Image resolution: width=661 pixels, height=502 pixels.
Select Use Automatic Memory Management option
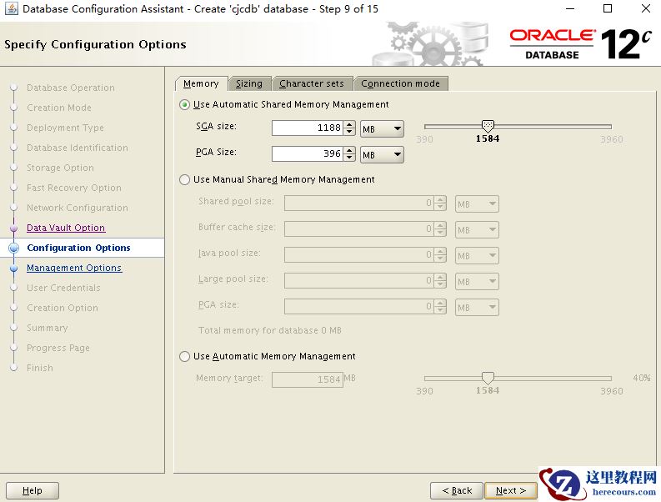pos(185,357)
